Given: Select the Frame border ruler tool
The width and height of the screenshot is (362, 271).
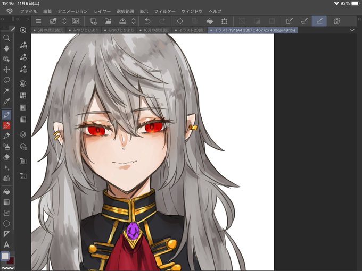Looking at the screenshot, I should [x=6, y=234].
